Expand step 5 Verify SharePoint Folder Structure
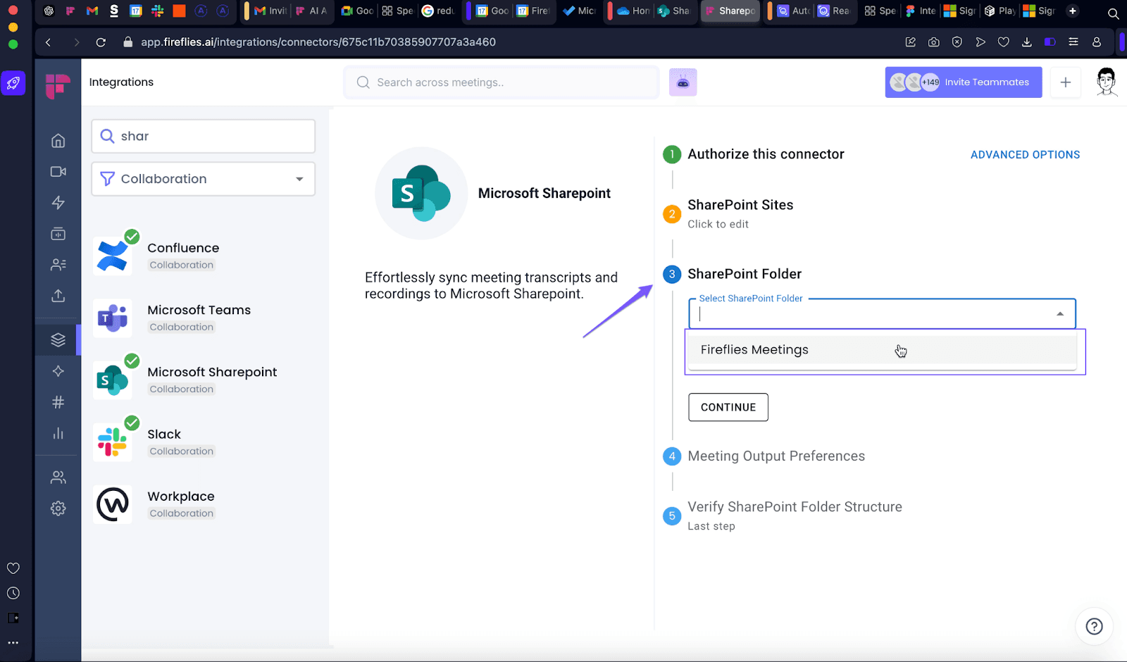 point(795,507)
